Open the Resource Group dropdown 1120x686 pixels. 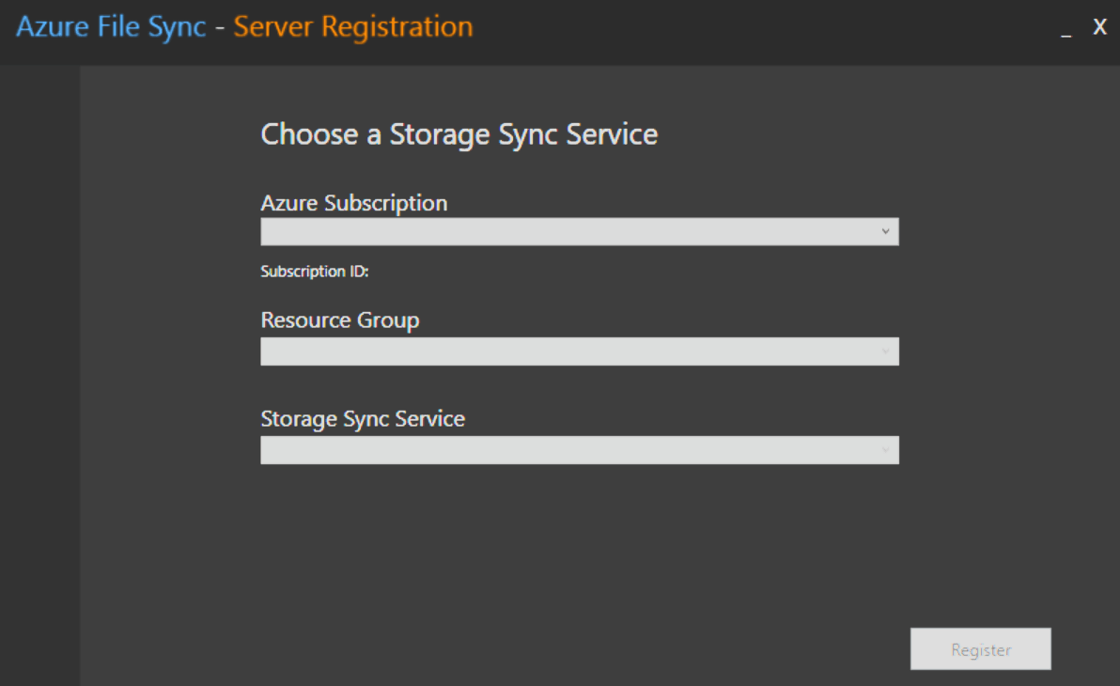tap(580, 351)
